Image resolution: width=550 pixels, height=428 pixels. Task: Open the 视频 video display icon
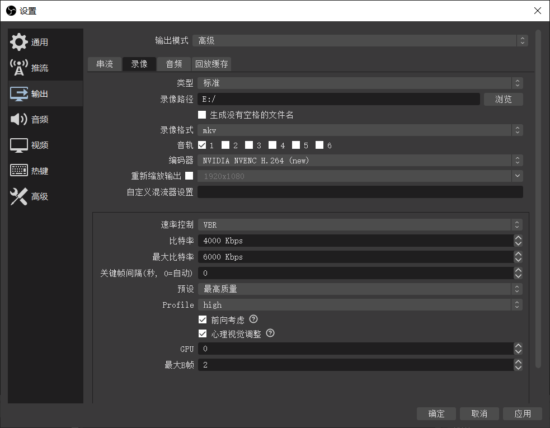click(x=18, y=145)
